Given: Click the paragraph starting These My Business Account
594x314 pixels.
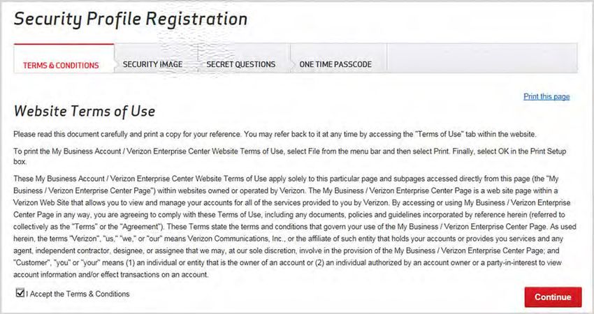Looking at the screenshot, I should tap(295, 227).
